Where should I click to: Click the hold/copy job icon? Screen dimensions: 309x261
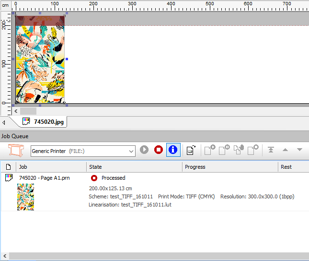point(239,150)
